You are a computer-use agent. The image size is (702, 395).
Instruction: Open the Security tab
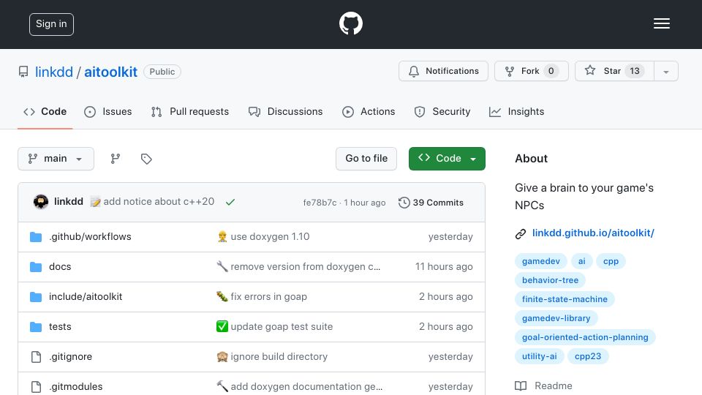pos(442,111)
